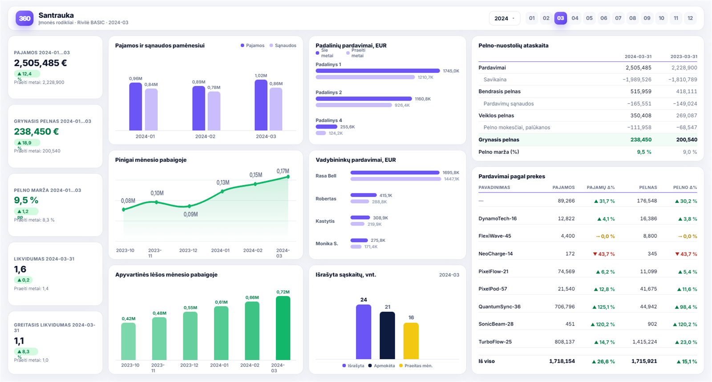The width and height of the screenshot is (712, 382).
Task: Click the Padalinys 4 label
Action: click(329, 121)
